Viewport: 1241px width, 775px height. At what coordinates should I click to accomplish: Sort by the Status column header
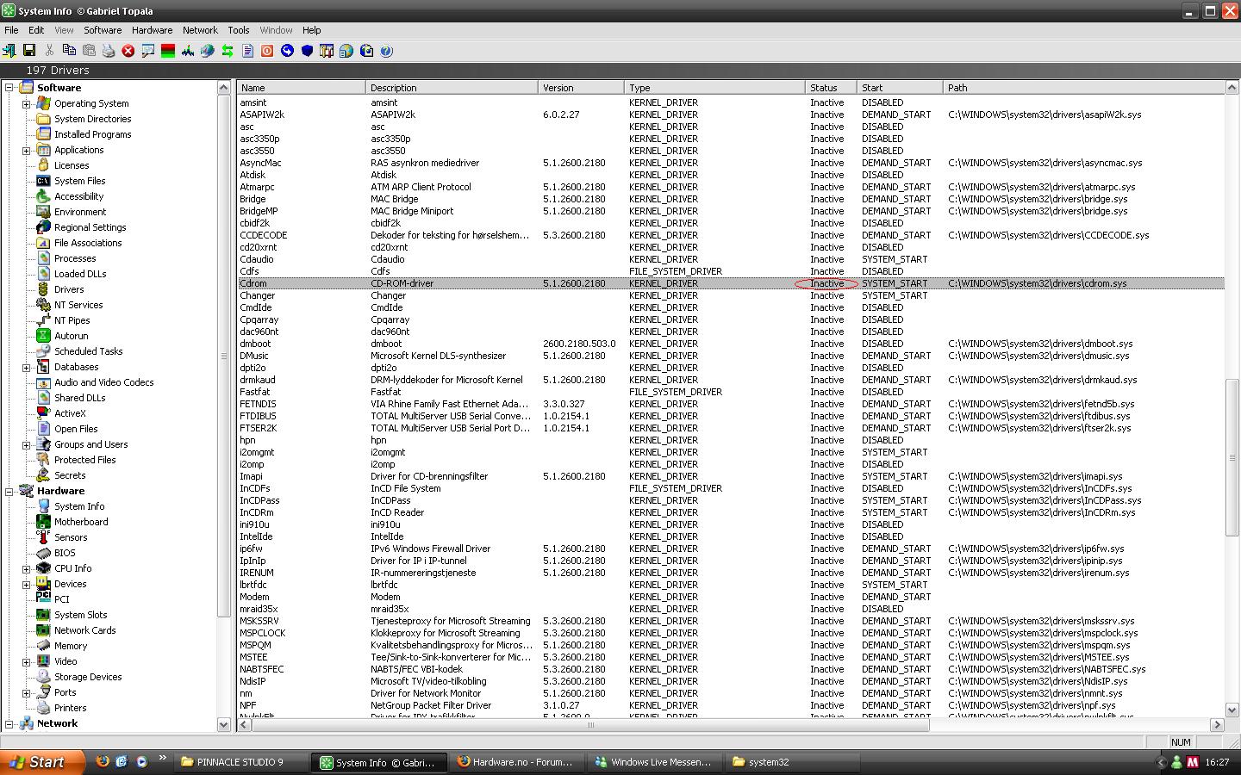coord(832,87)
